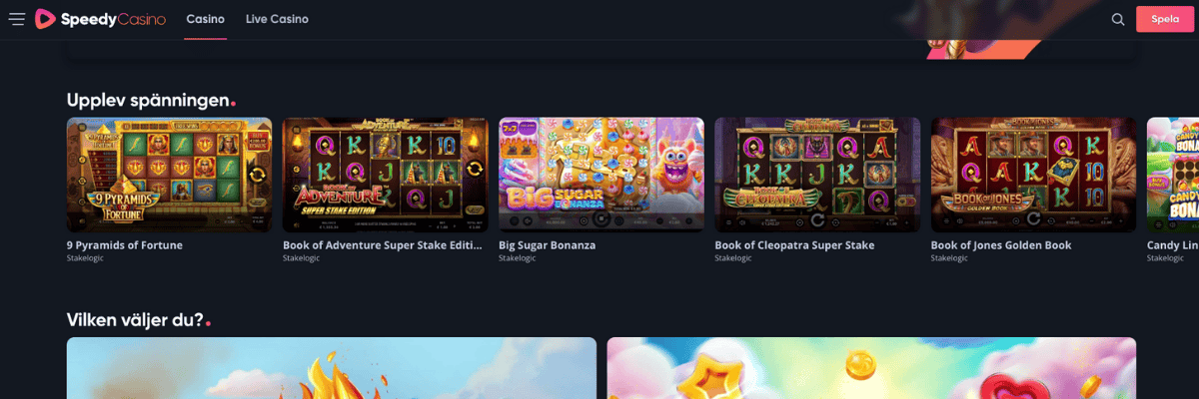Screen dimensions: 1199x399
Task: Open the partially visible Candy Links thumbnail
Action: (x=1173, y=175)
